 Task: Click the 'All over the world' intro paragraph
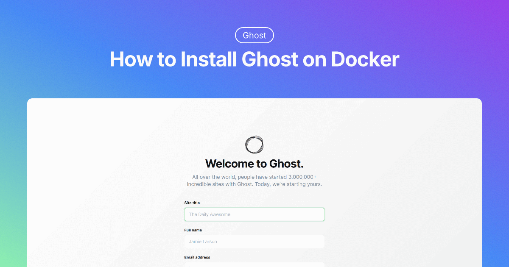tap(255, 181)
